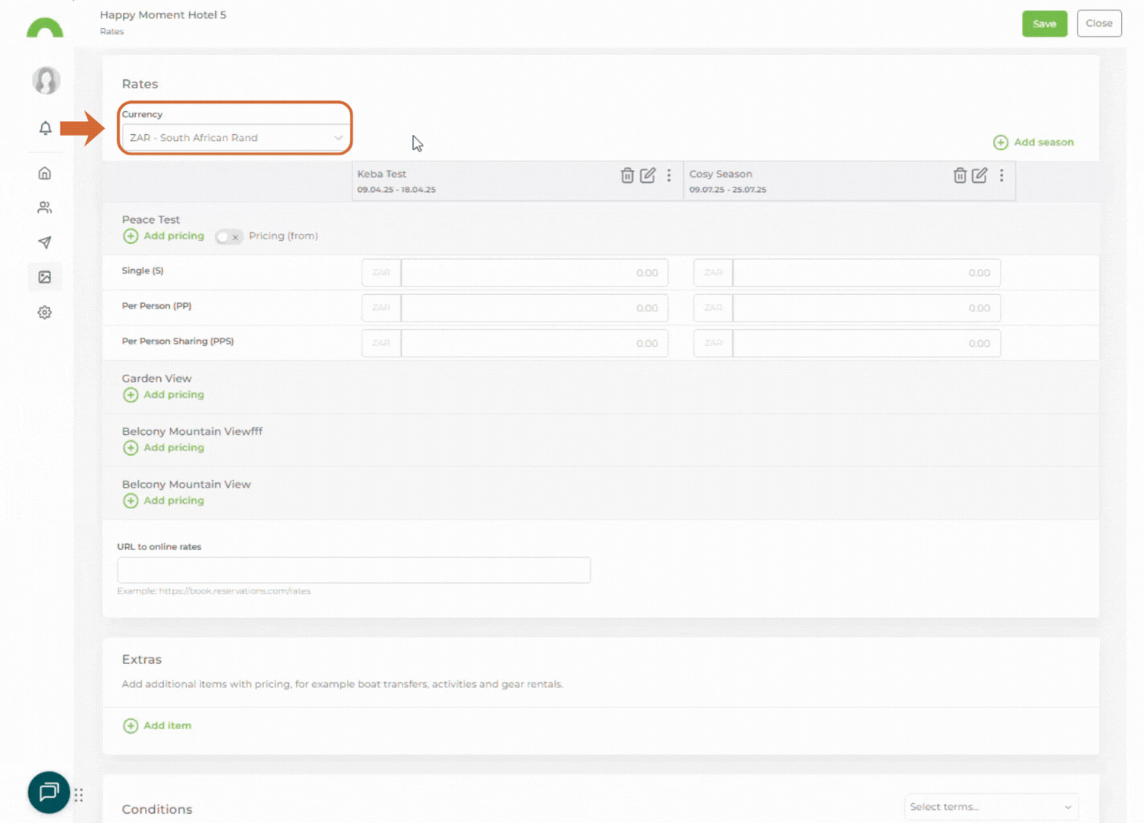The height and width of the screenshot is (823, 1144).
Task: Open the Currency dropdown
Action: point(235,138)
